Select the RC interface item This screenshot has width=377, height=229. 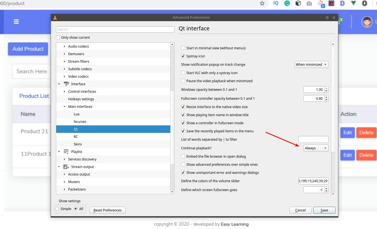pyautogui.click(x=76, y=137)
